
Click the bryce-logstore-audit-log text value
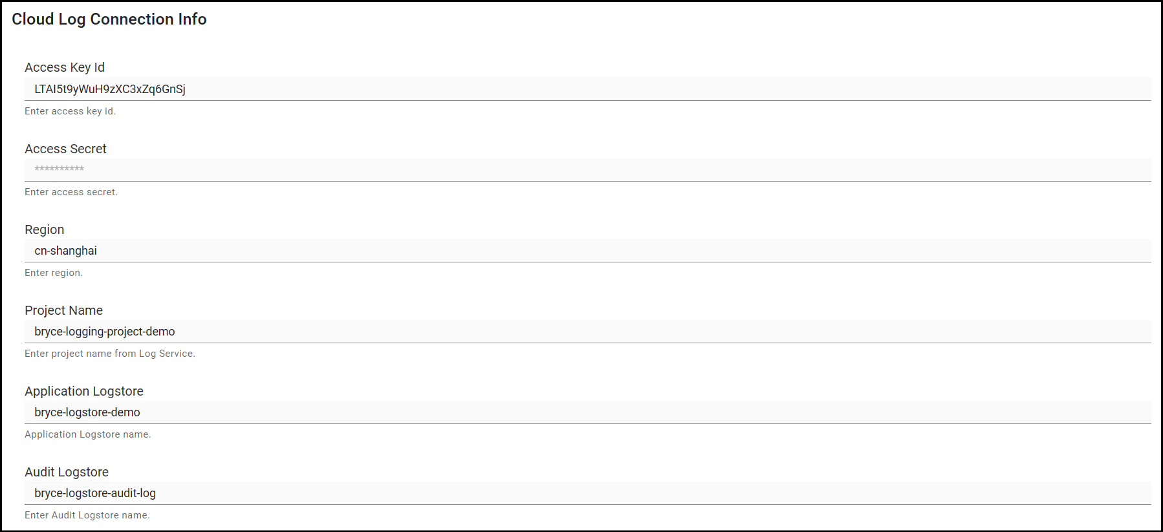tap(95, 493)
